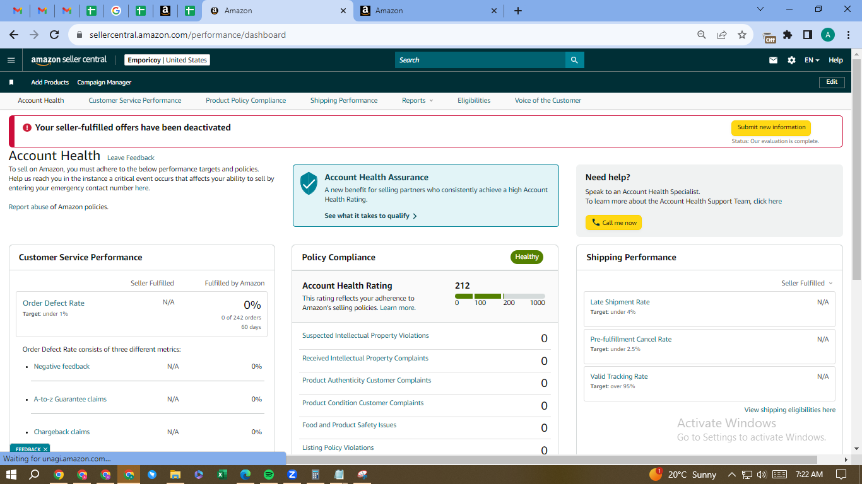
Task: Click the Call me now button
Action: [x=613, y=222]
